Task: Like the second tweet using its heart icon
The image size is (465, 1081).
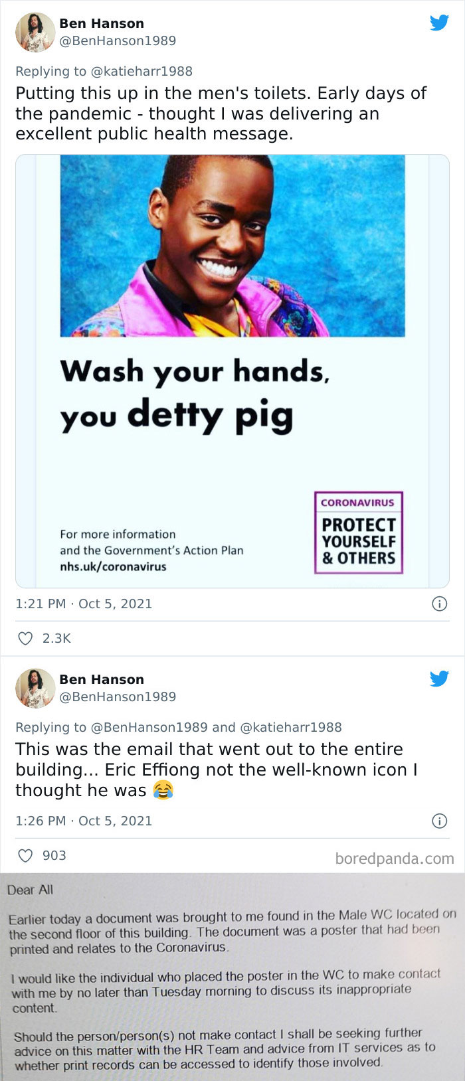Action: click(x=25, y=856)
